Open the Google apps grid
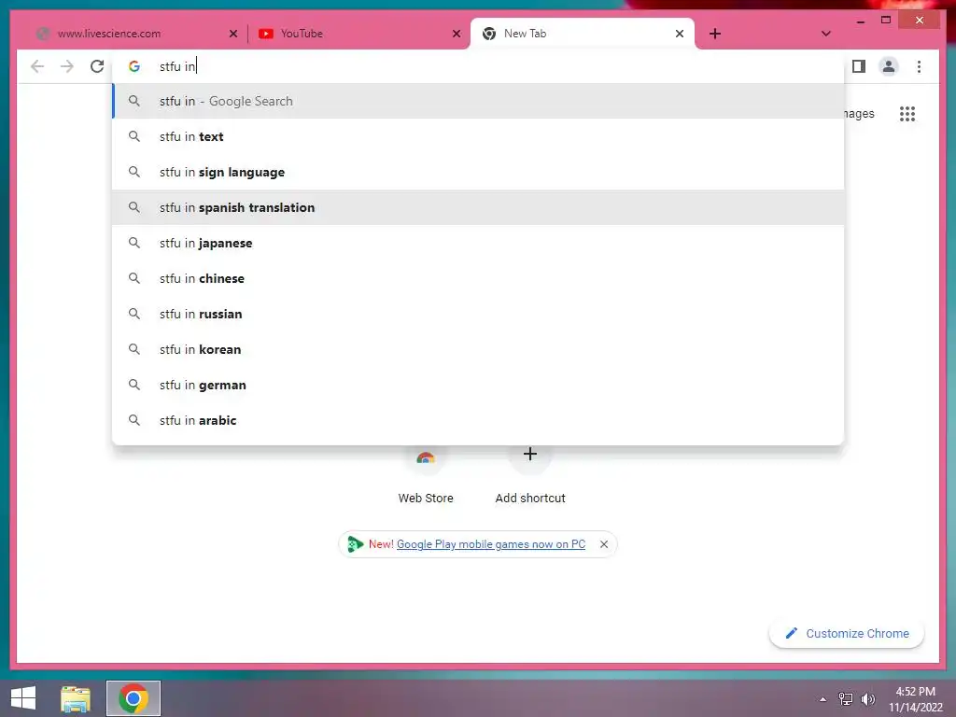The image size is (956, 717). (x=907, y=113)
